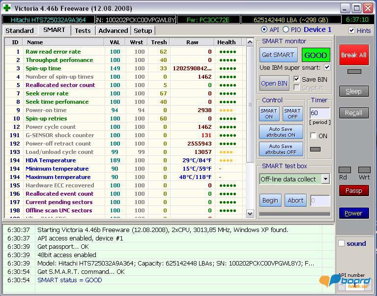Click the SMART test progress bar
The width and height of the screenshot is (377, 296).
[x=294, y=214]
